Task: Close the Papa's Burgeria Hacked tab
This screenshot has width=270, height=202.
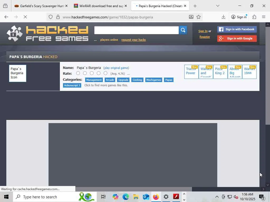Action: [185, 6]
